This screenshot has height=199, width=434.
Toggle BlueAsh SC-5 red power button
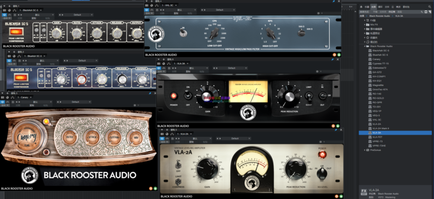pyautogui.click(x=21, y=77)
